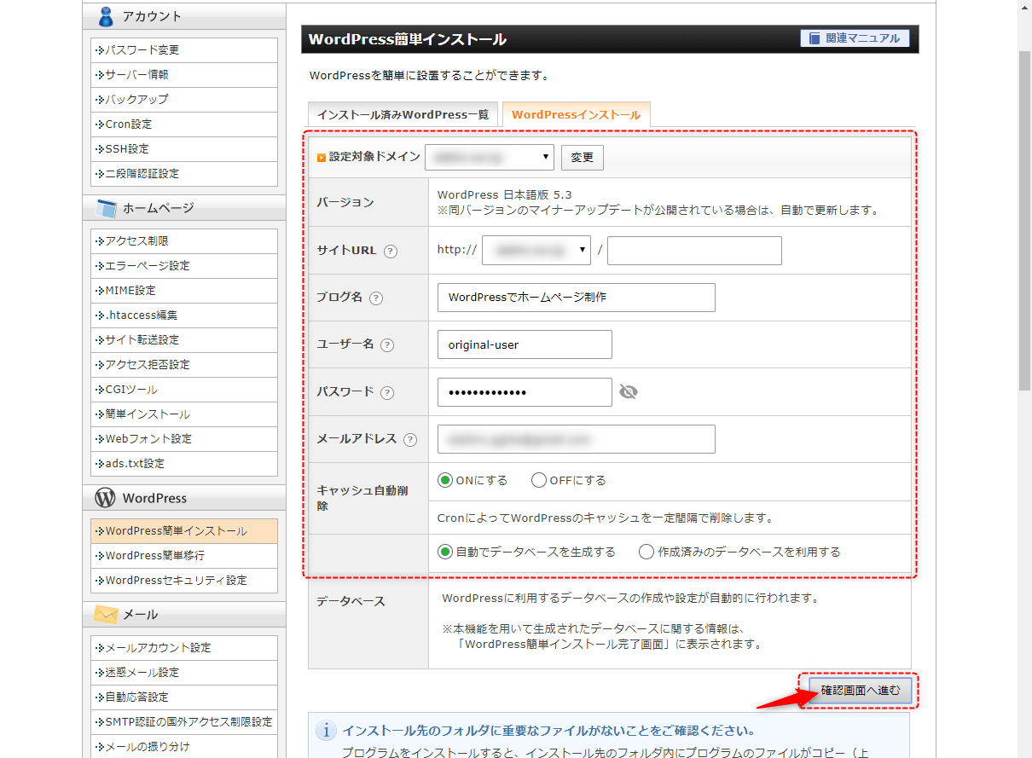Open MIME設定 in sidebar

pyautogui.click(x=184, y=291)
